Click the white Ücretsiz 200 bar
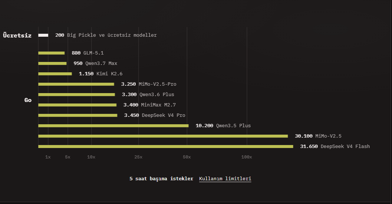Image resolution: width=392 pixels, height=204 pixels. point(43,35)
